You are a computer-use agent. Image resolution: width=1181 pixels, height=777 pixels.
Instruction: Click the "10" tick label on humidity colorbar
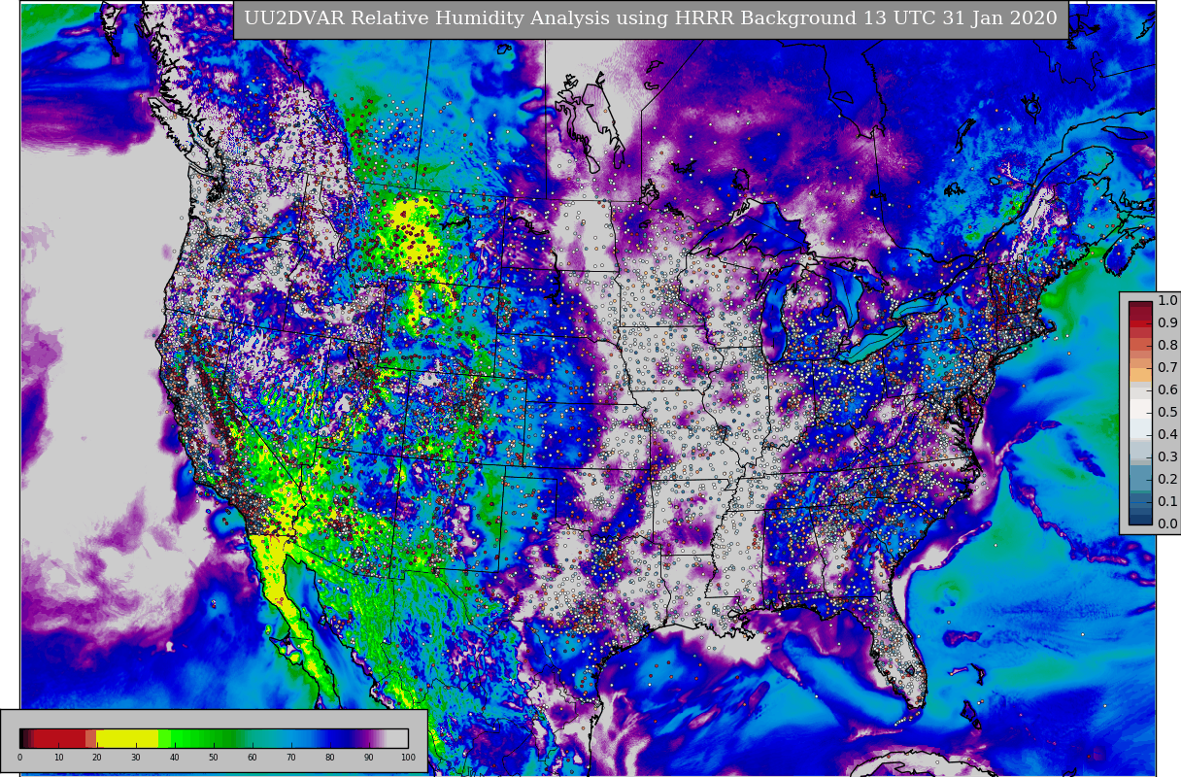coord(59,758)
